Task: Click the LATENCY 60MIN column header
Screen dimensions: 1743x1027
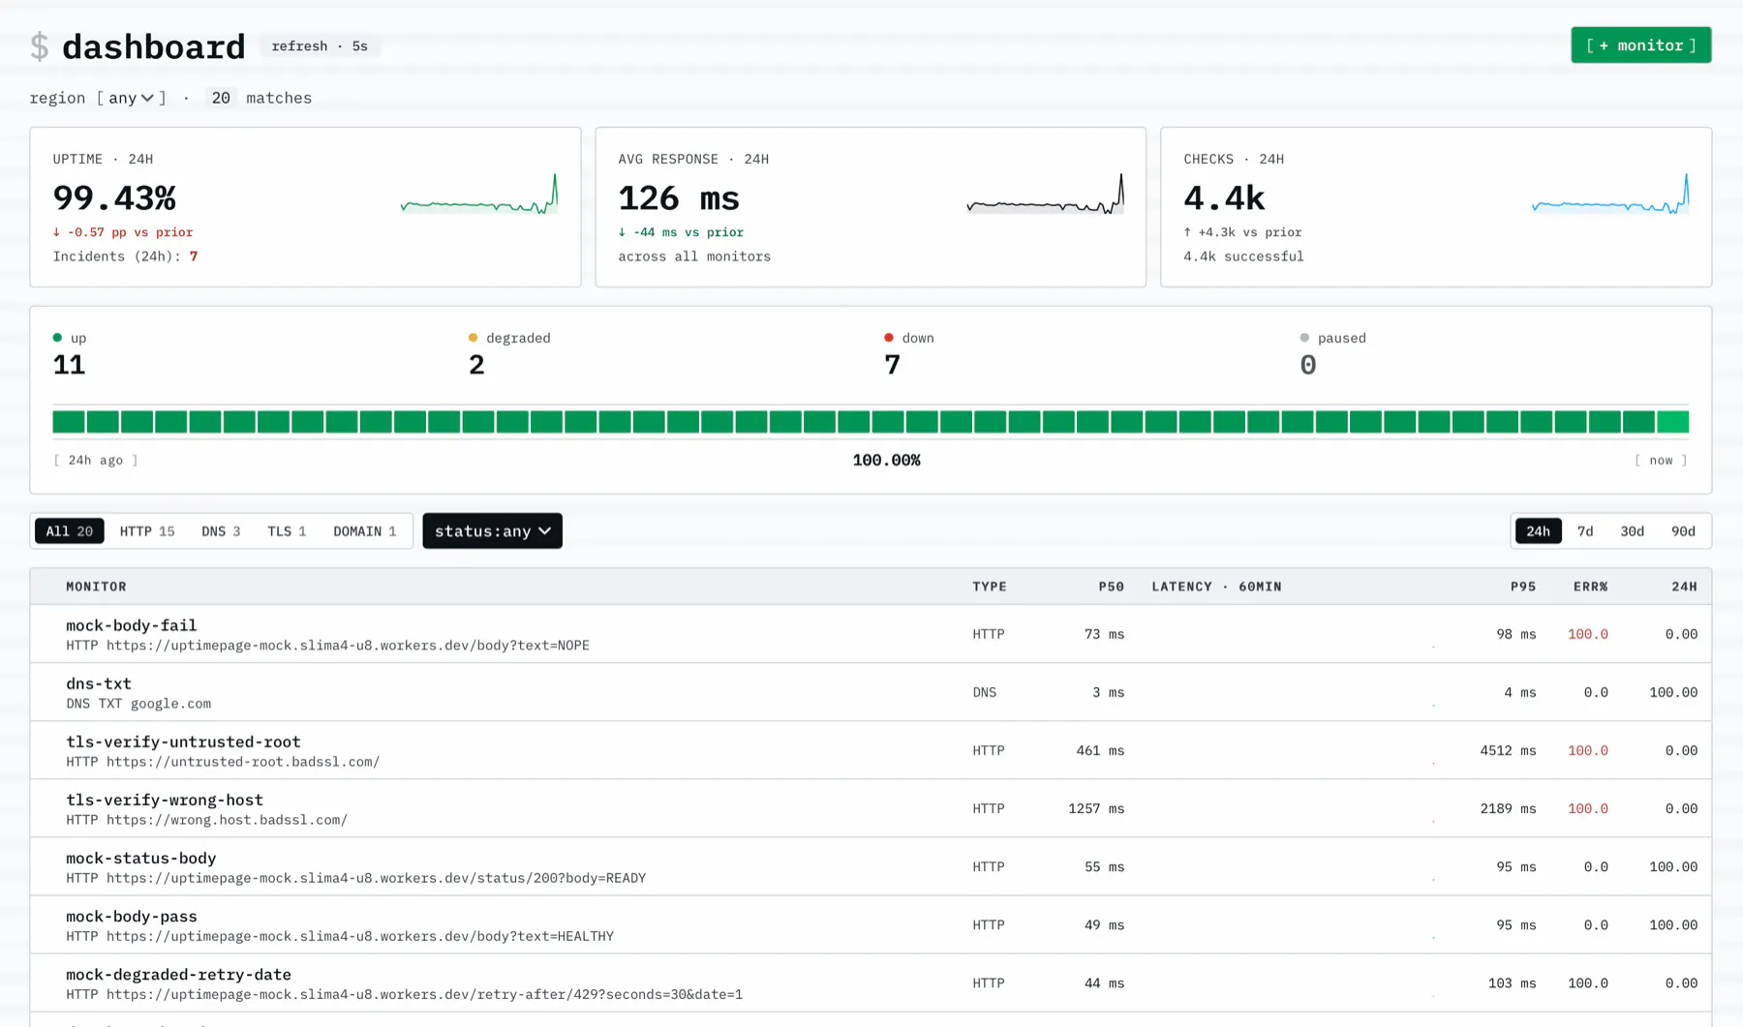Action: [1216, 587]
